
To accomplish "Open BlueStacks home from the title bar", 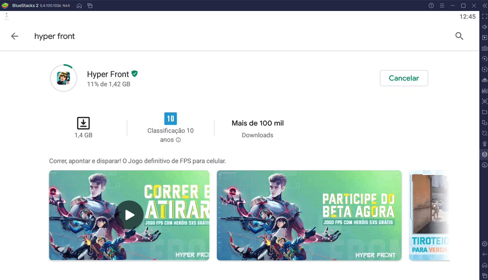I will point(79,6).
